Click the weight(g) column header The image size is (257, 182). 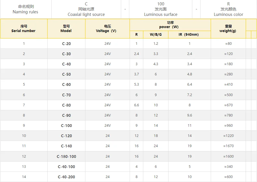pos(228,29)
